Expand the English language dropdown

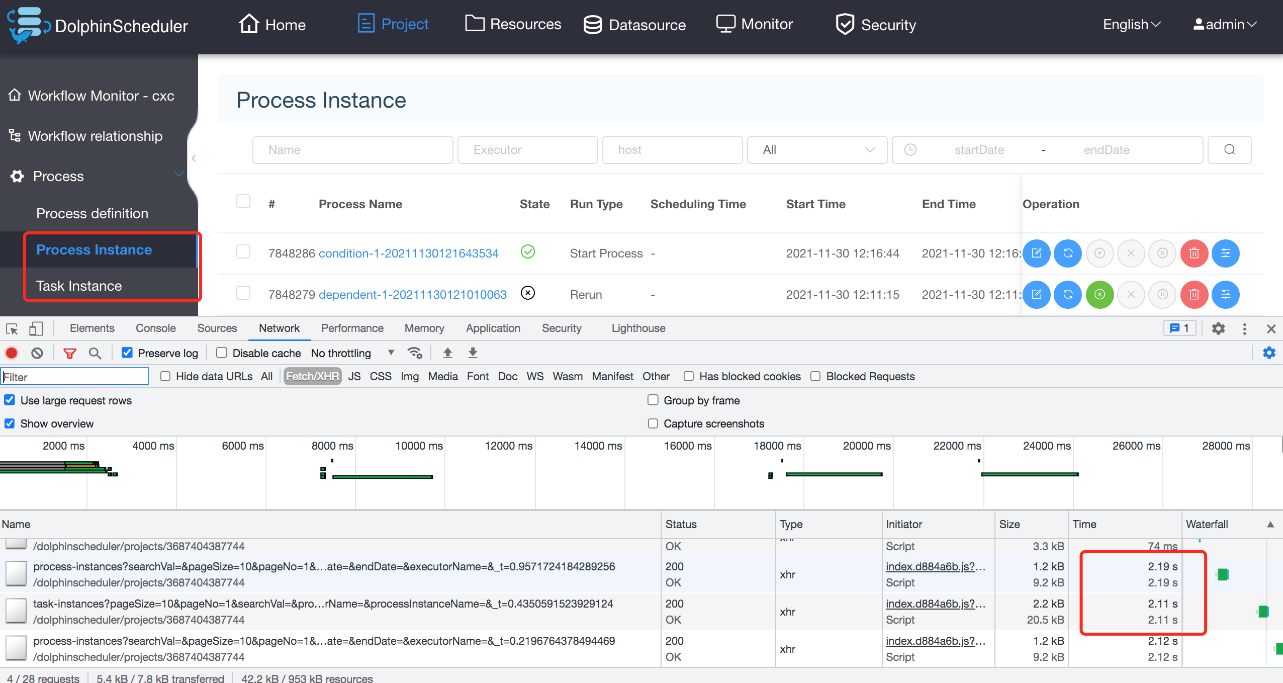click(1132, 24)
